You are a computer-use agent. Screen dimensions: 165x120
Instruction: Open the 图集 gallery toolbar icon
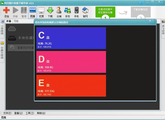click(33, 12)
